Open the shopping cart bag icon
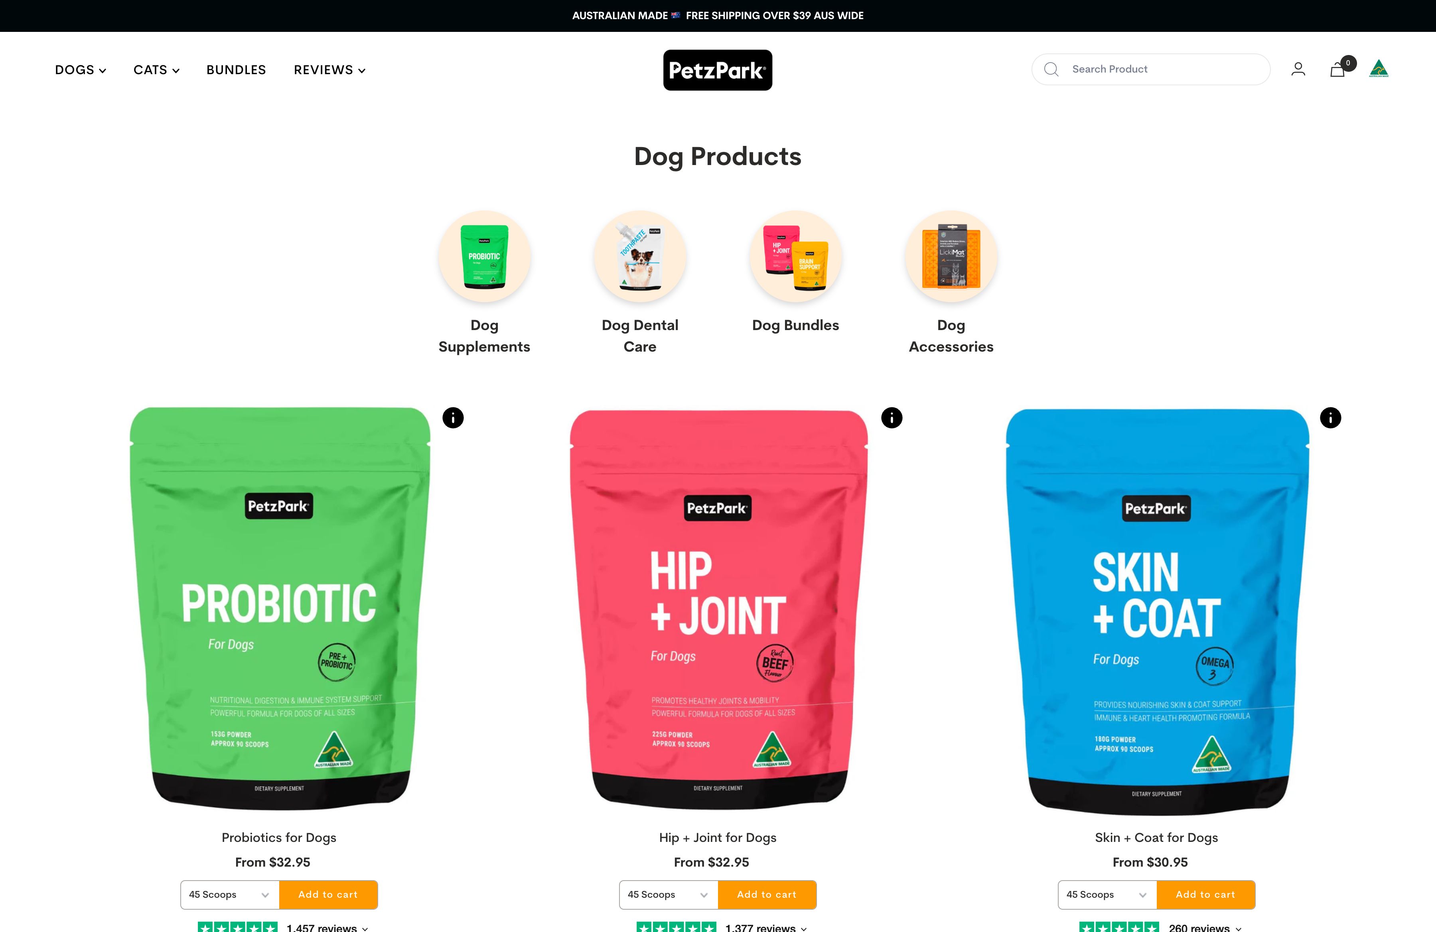Image resolution: width=1436 pixels, height=932 pixels. coord(1337,70)
